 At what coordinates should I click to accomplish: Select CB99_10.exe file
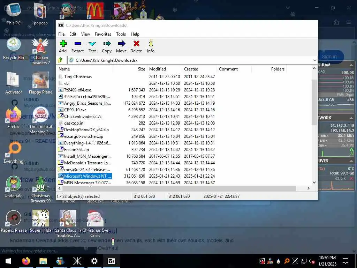click(x=75, y=110)
